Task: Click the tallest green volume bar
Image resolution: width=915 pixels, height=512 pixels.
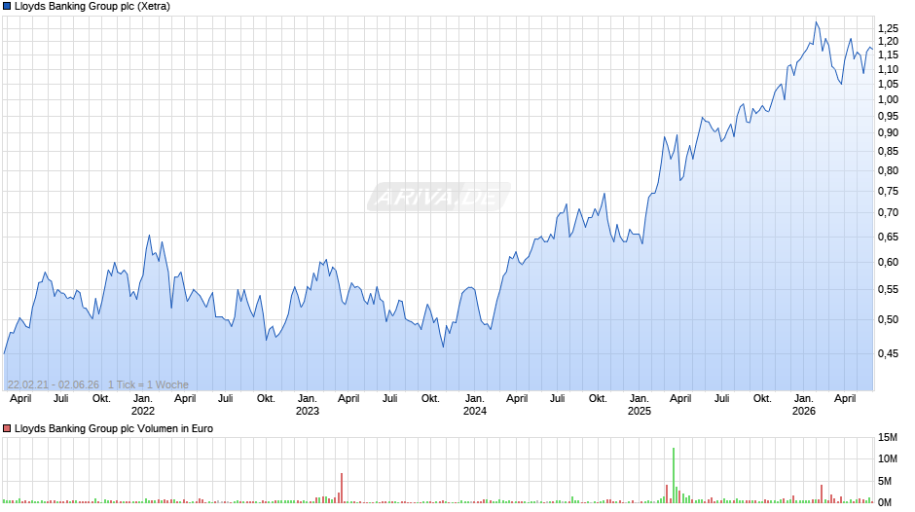Action: (674, 475)
